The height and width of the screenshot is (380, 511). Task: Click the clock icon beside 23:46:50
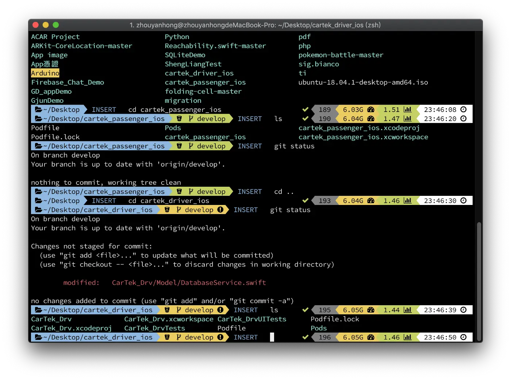464,337
